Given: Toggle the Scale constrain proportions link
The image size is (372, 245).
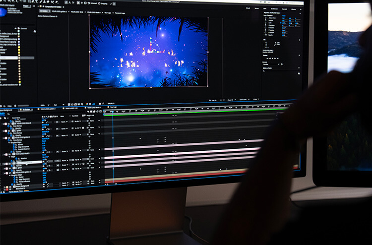Looking at the screenshot, I should 280,23.
